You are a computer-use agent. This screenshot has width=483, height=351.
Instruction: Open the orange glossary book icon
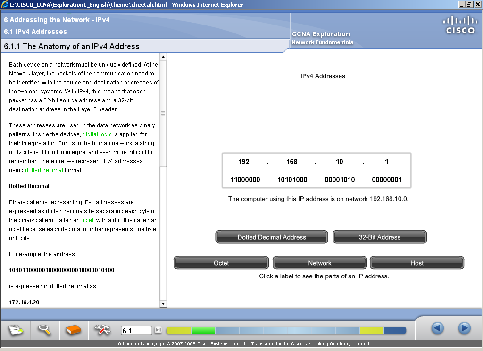tap(73, 330)
